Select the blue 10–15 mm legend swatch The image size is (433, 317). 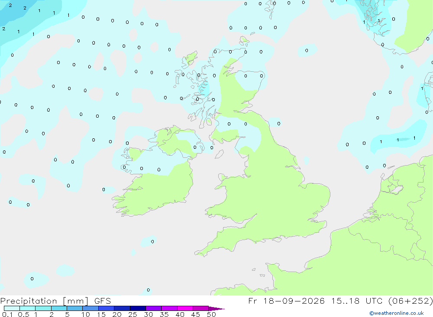coord(90,308)
